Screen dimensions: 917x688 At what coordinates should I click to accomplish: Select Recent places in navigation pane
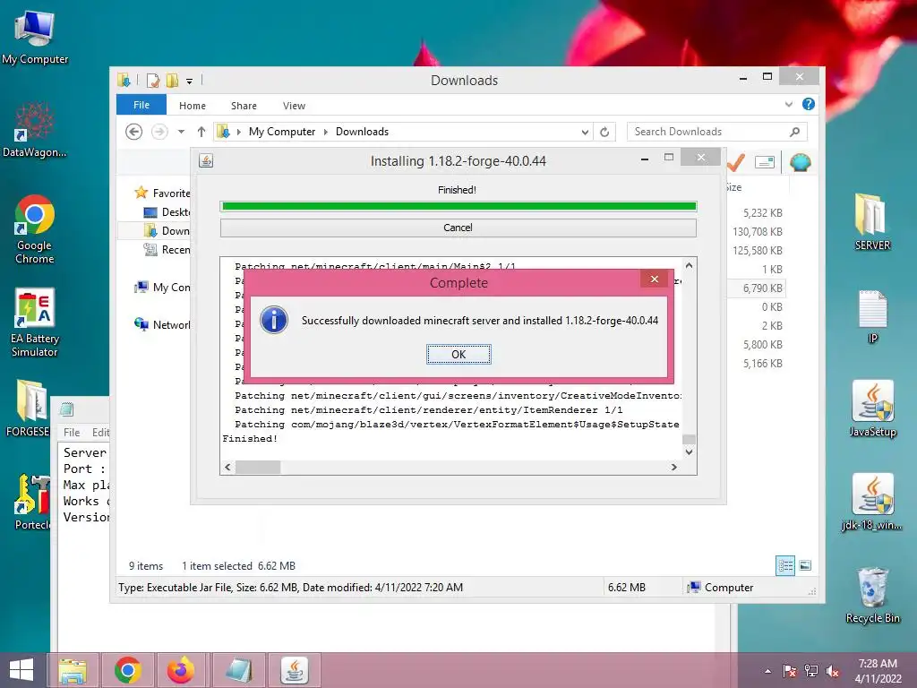[167, 250]
